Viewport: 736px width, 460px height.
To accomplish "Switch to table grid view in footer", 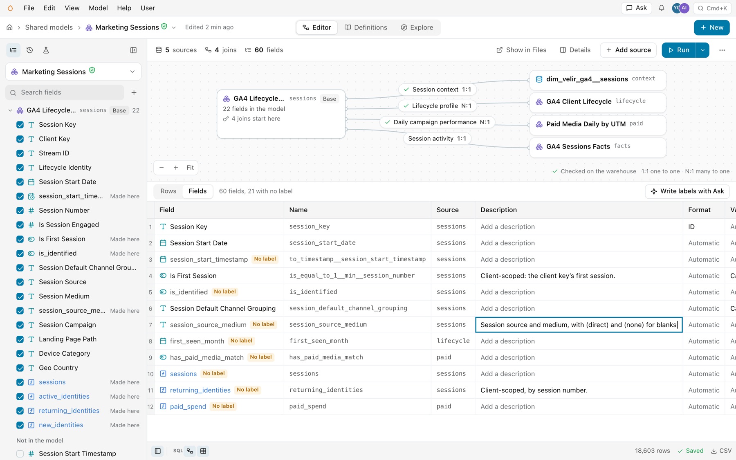I will pos(203,451).
